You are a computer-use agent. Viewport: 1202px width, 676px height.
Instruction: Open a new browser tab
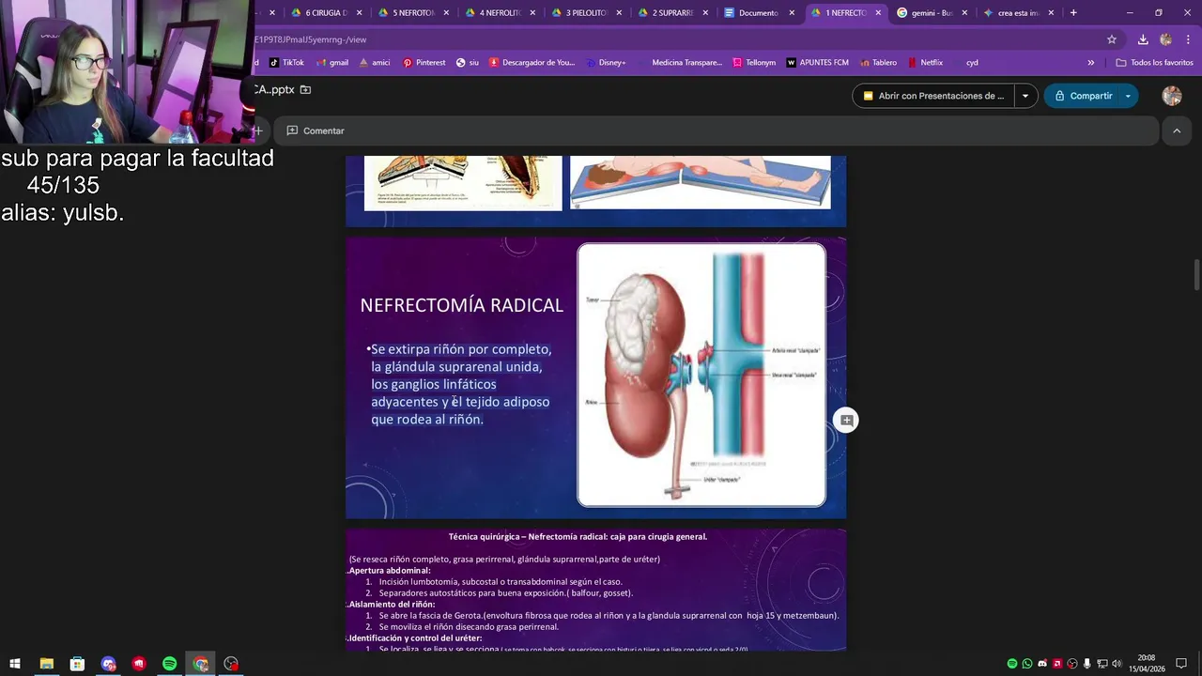[1073, 13]
